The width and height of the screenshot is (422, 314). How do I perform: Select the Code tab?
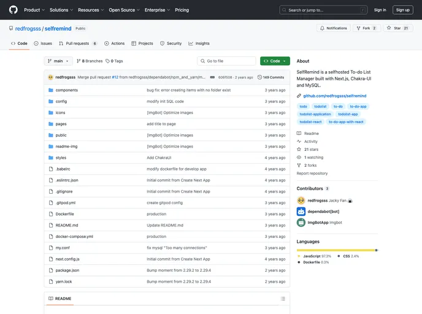[19, 44]
